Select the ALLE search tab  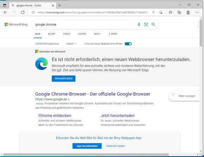tap(38, 34)
